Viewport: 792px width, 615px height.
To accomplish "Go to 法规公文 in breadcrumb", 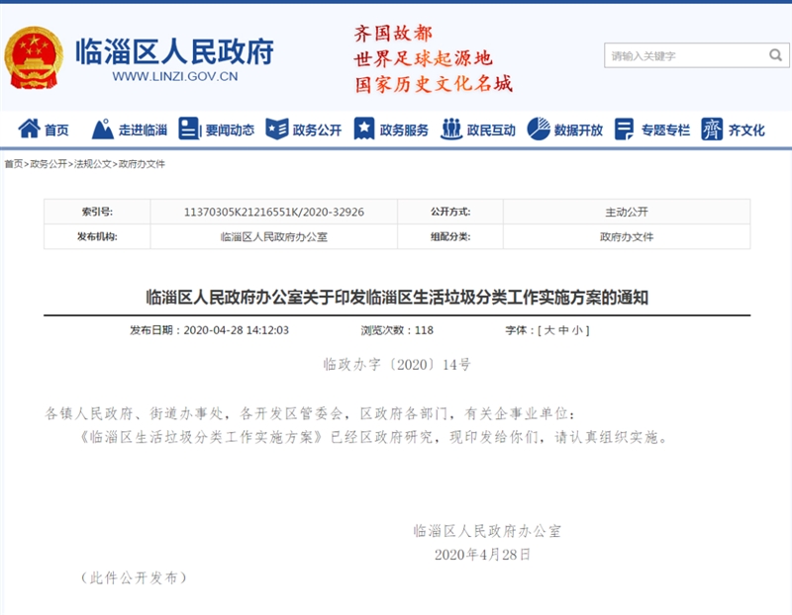I will [x=93, y=164].
